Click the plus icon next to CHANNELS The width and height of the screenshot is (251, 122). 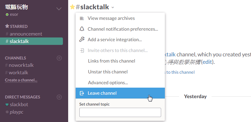pos(59,58)
